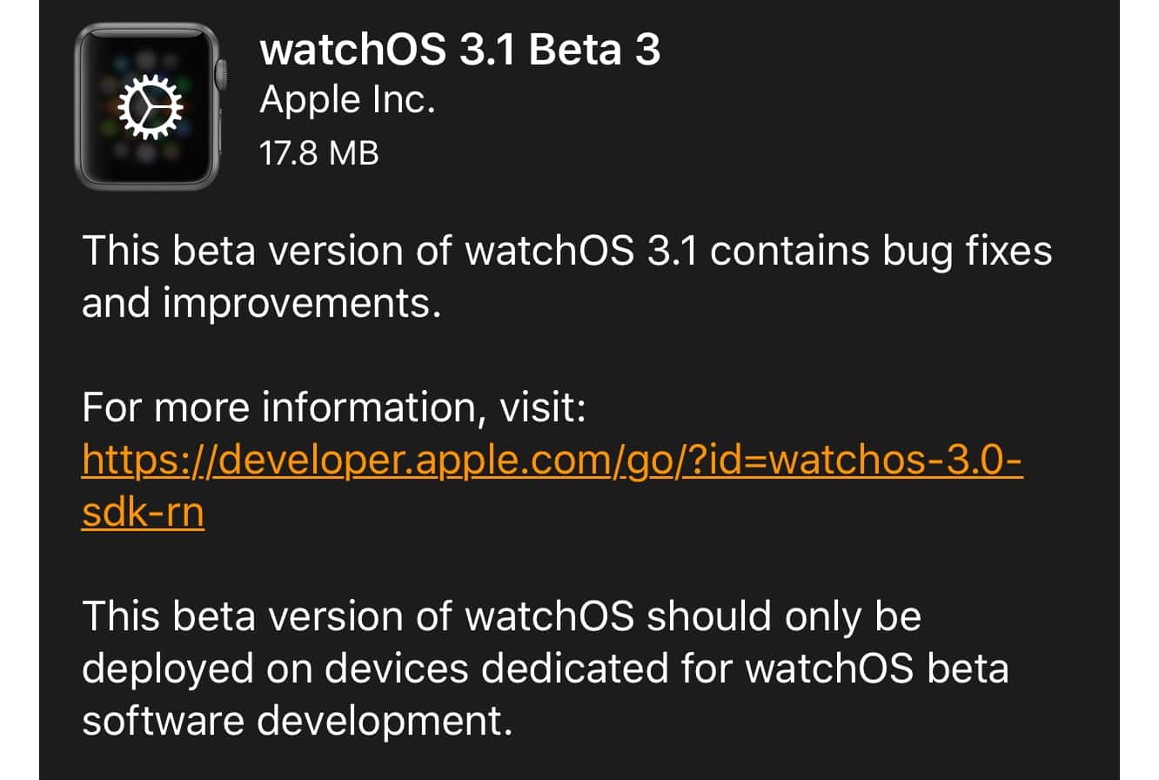1159x780 pixels.
Task: Tap the https:// prefix of the orange URL
Action: point(146,460)
